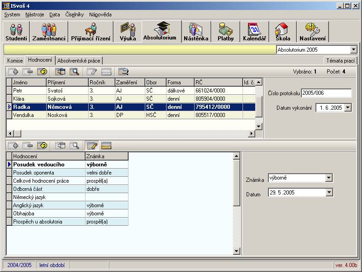The height and width of the screenshot is (272, 362).
Task: Click the Číslo protokolu input field
Action: click(326, 93)
